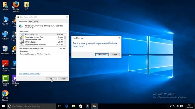Open Task View in the taskbar
Viewport: 195px width, 109px height.
[59, 106]
